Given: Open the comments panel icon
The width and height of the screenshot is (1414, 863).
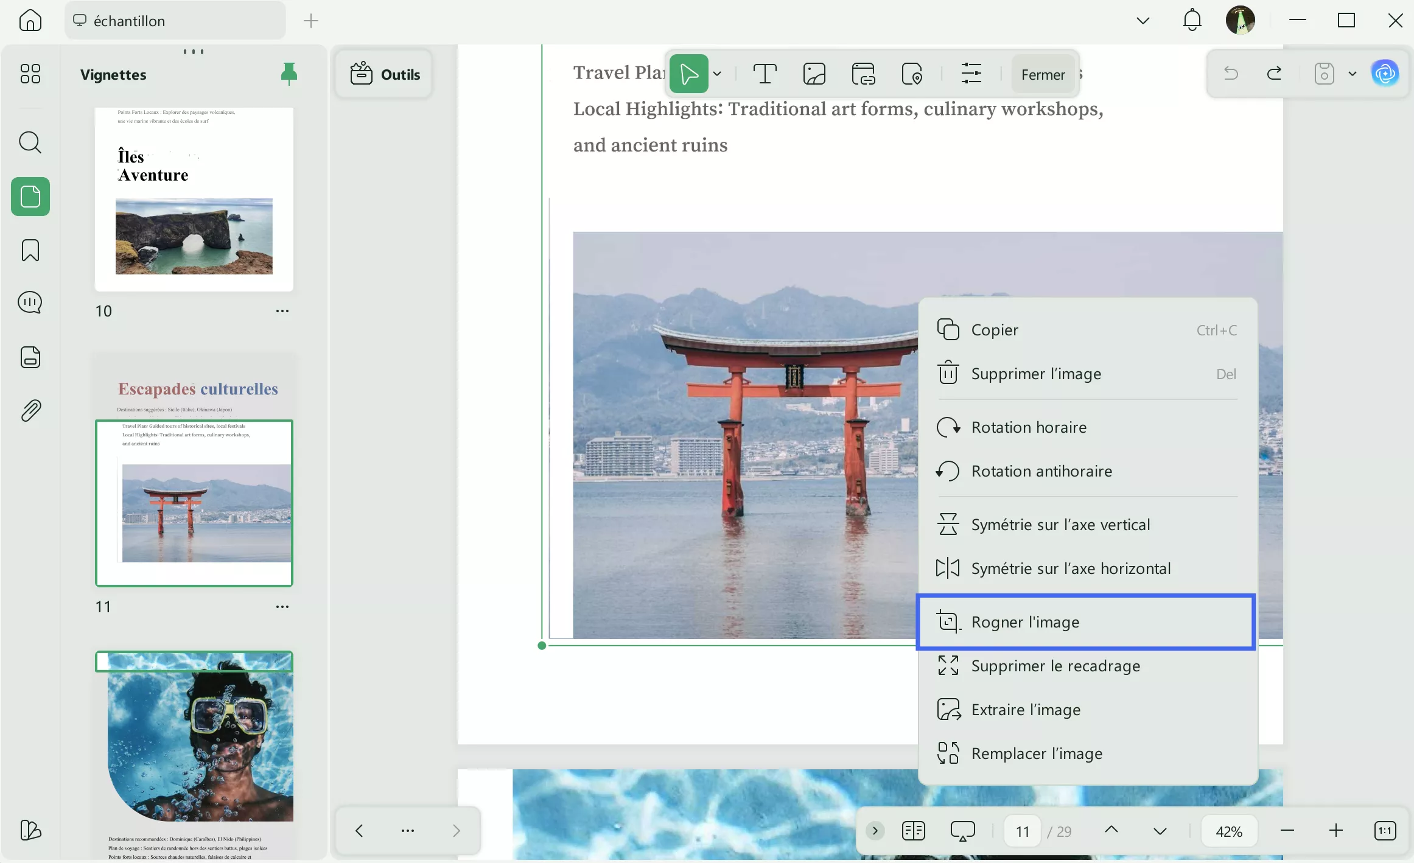Looking at the screenshot, I should [30, 302].
